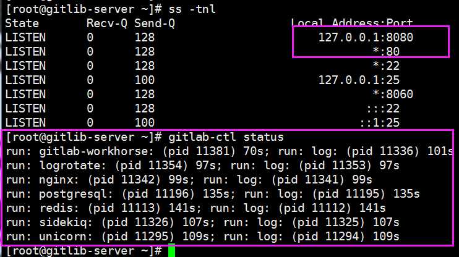Click the address '127.0.0.1:25'
Screen dimensions: 459x257
click(x=359, y=80)
